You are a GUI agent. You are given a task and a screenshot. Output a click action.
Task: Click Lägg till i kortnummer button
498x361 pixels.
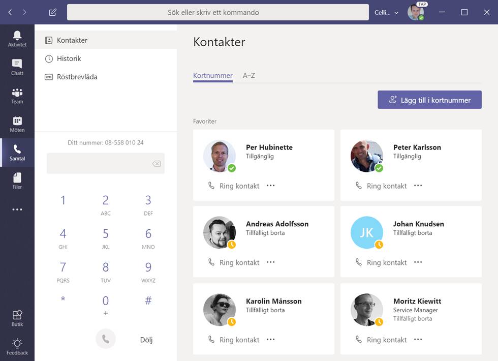point(429,100)
